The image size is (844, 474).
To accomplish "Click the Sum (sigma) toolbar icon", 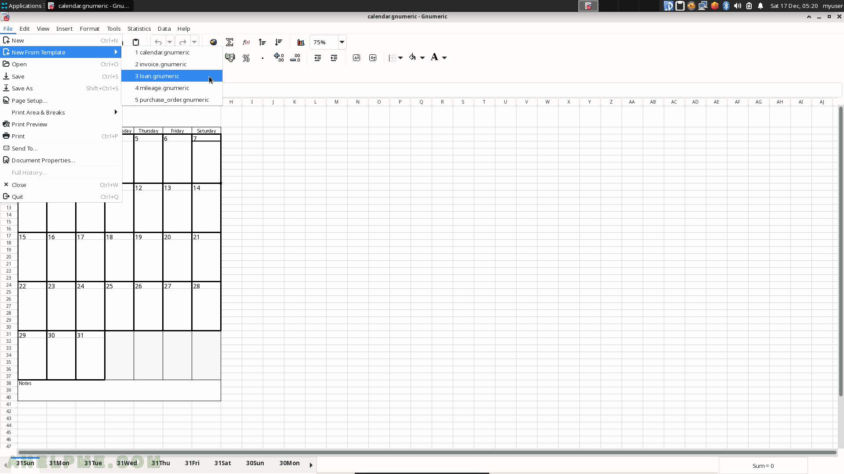I will point(229,42).
